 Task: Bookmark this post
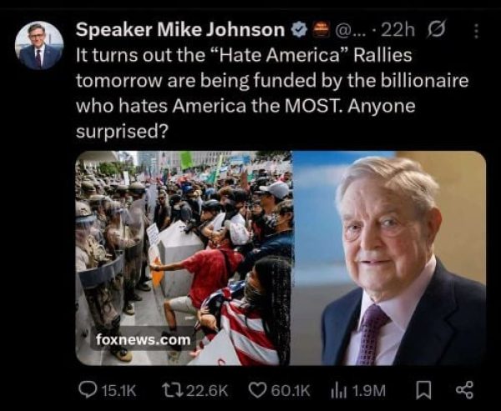pos(423,391)
